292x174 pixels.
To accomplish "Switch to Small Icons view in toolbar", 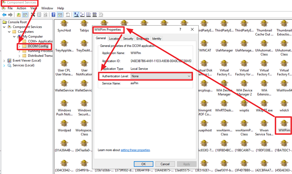I will tap(82, 15).
